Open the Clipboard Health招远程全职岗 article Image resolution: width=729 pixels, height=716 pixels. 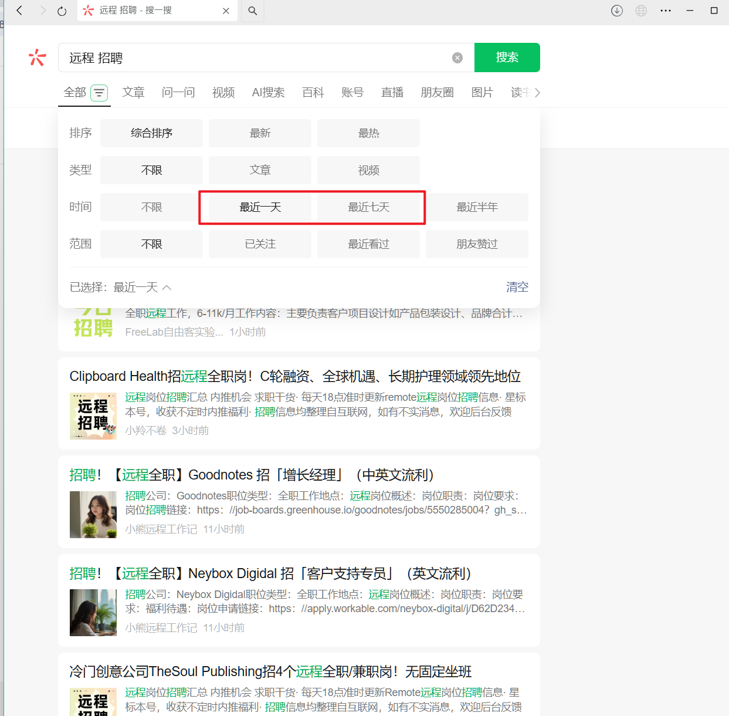pos(295,376)
